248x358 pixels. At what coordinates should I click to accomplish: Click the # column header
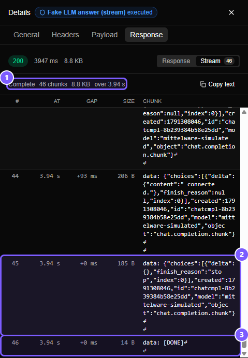point(17,101)
